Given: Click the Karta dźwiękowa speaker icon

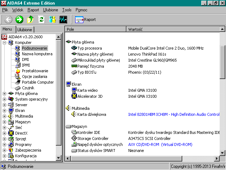Looking at the screenshot, I should (x=74, y=114).
